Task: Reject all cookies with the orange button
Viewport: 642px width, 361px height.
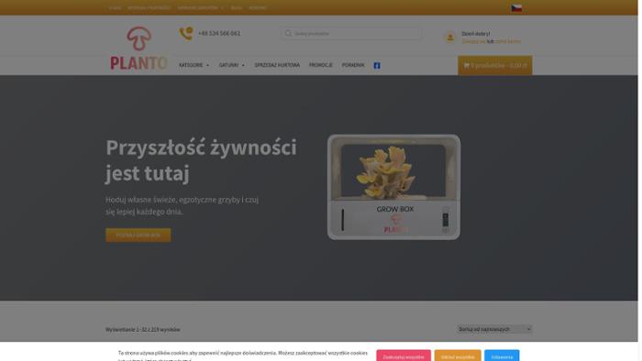Action: point(458,356)
